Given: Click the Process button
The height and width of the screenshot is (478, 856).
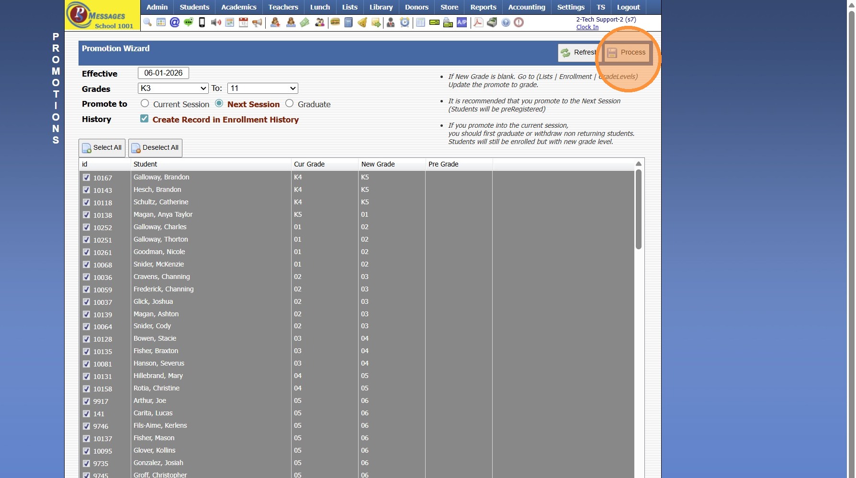Looking at the screenshot, I should 627,53.
